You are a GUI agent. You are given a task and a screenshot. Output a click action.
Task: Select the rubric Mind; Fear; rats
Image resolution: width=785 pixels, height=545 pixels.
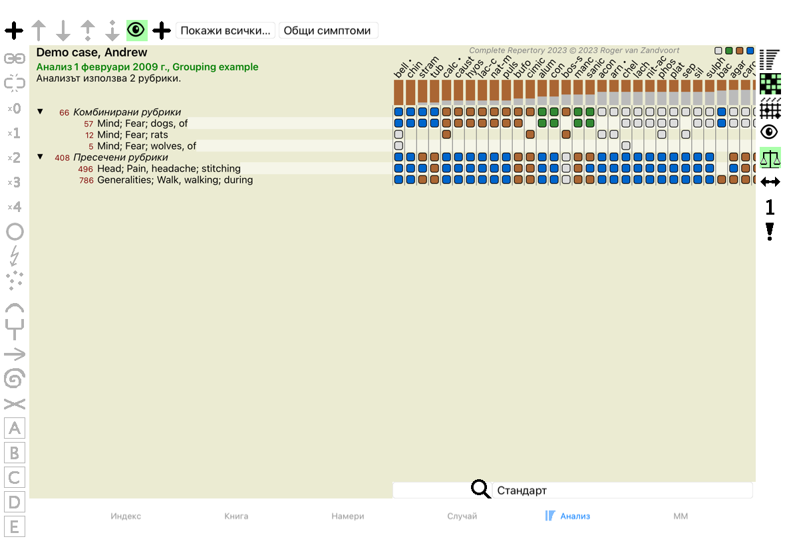point(132,135)
